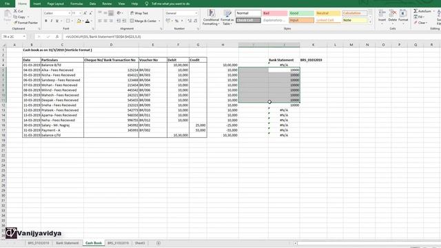Click the AutoSum sigma icon
Viewport: 441px width, 248px height.
coord(416,11)
